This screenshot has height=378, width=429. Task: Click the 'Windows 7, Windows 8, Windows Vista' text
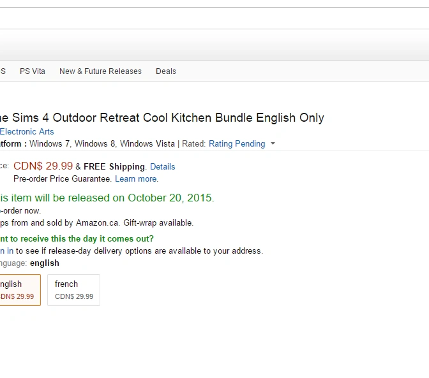coord(102,143)
